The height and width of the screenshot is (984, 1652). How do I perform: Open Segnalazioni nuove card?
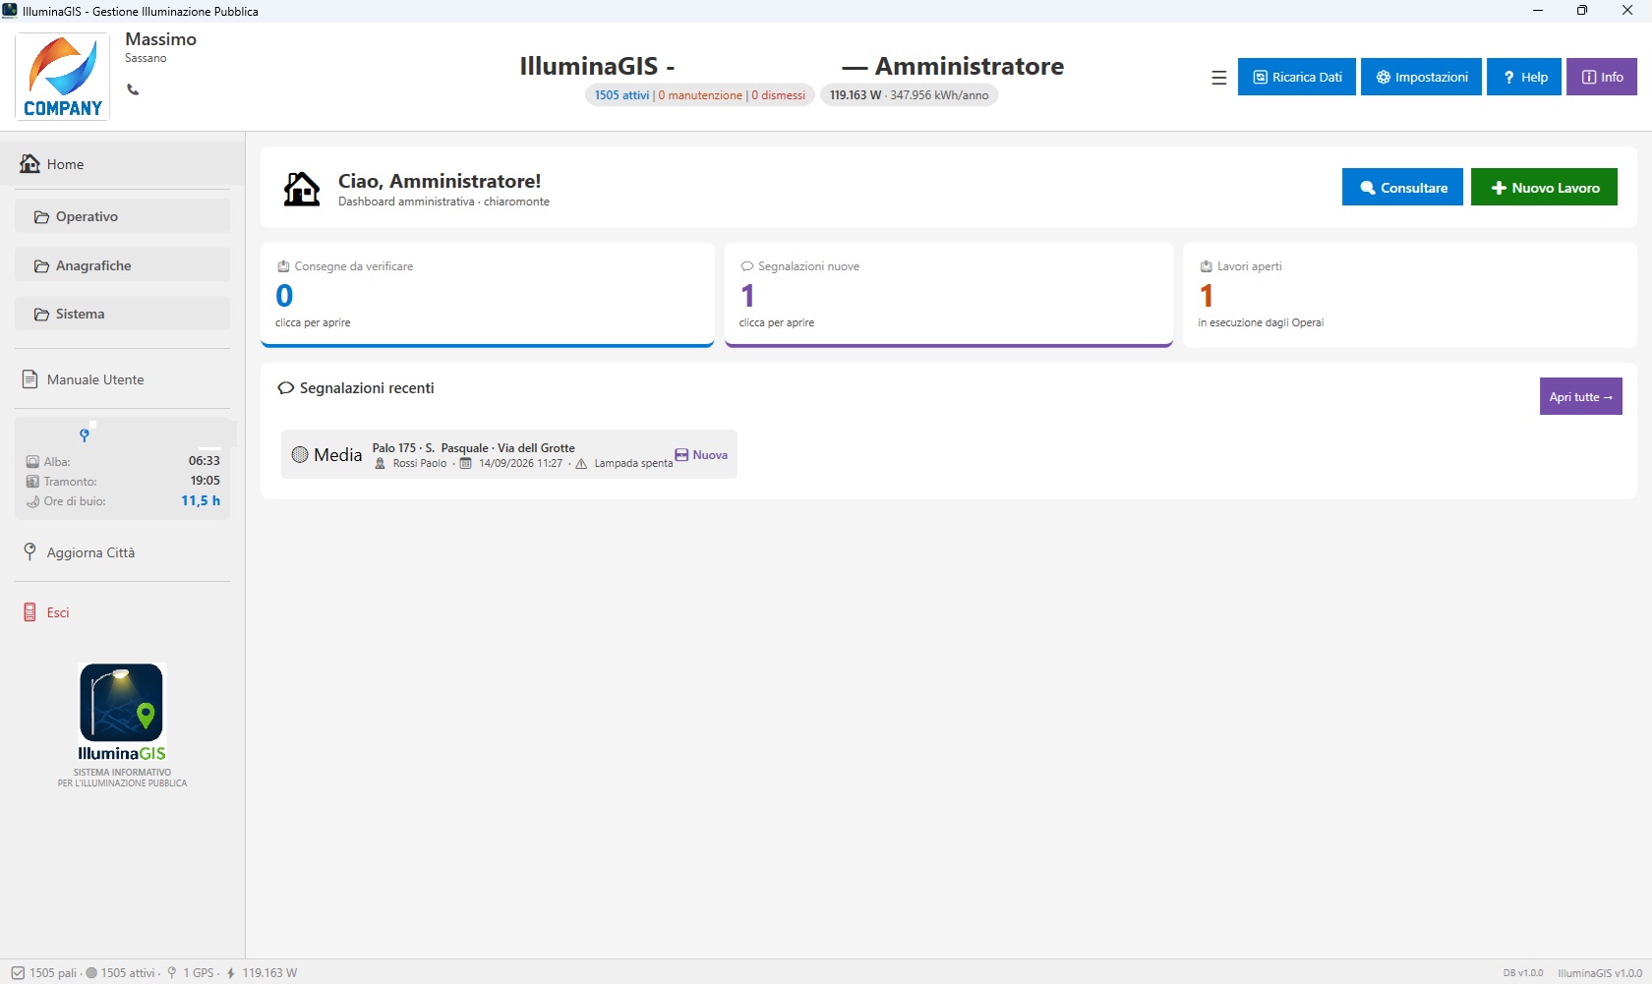949,295
